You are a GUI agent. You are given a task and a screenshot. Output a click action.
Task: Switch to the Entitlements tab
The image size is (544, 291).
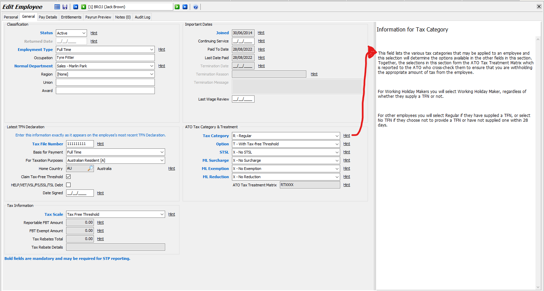pyautogui.click(x=71, y=17)
